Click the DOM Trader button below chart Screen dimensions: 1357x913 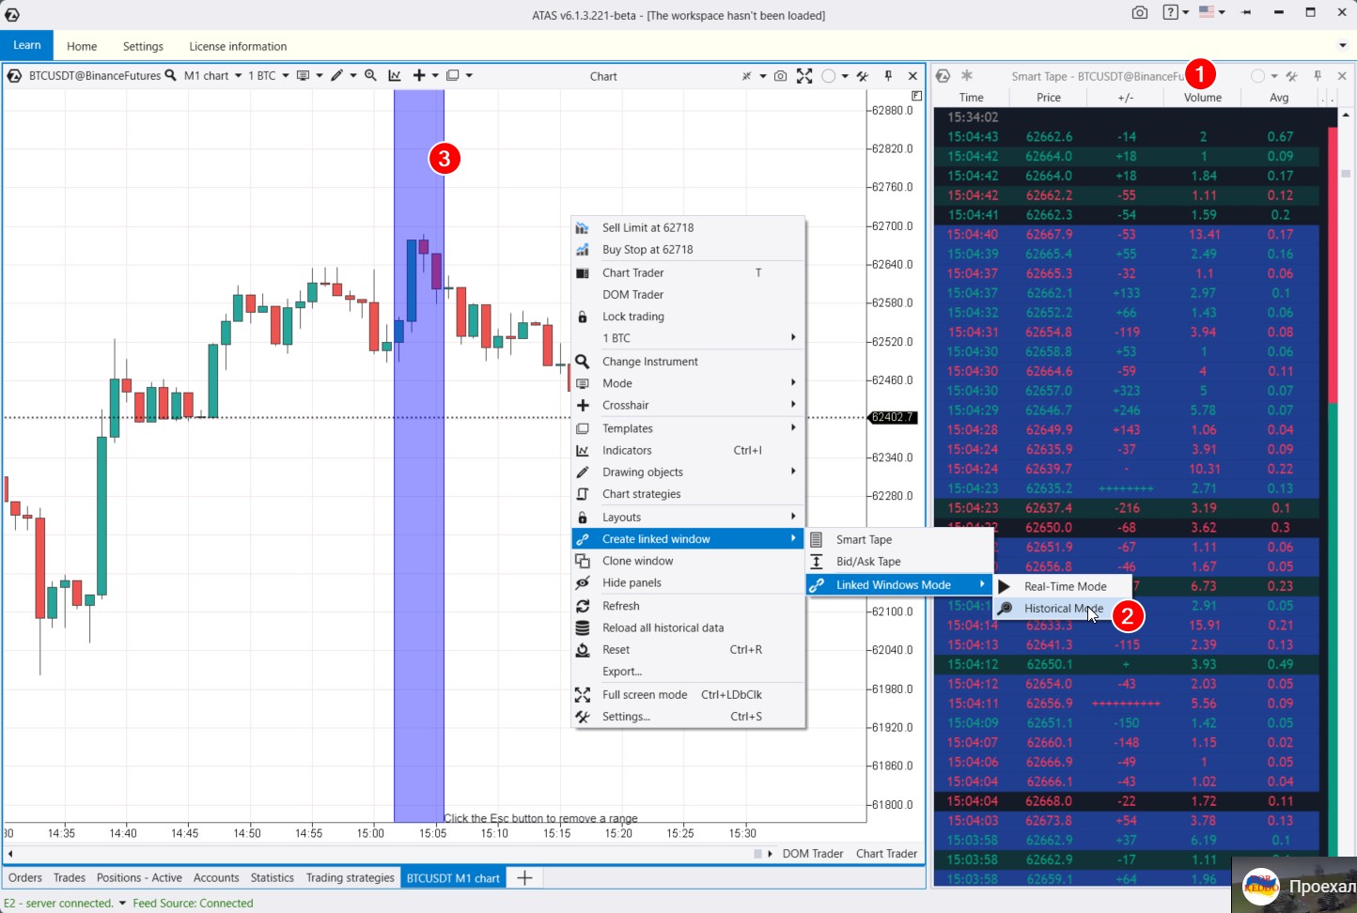pyautogui.click(x=812, y=854)
